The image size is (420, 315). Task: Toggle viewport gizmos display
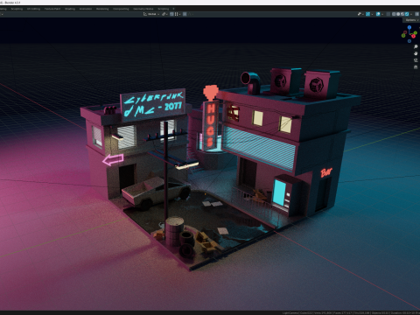[x=367, y=14]
